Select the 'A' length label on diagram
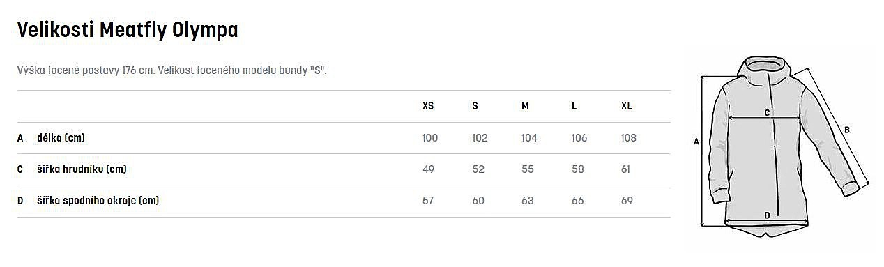The height and width of the screenshot is (267, 884). point(696,142)
